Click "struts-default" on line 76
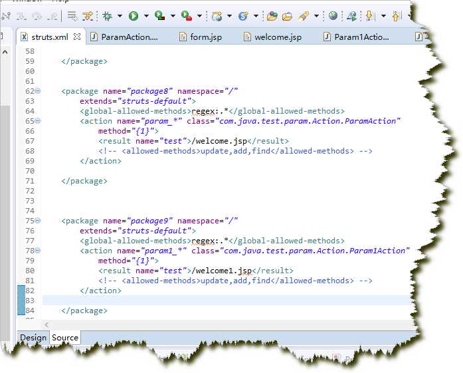The height and width of the screenshot is (373, 463). pos(154,231)
